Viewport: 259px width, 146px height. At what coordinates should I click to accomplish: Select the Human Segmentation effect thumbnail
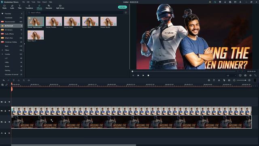pos(36,21)
